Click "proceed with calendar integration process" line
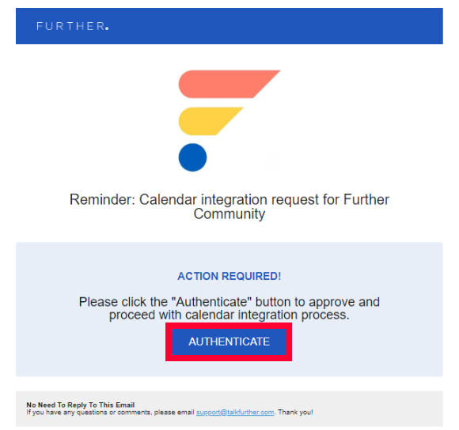 click(229, 315)
